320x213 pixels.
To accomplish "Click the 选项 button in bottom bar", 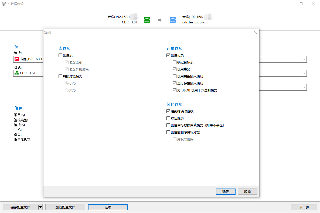I will 108,207.
